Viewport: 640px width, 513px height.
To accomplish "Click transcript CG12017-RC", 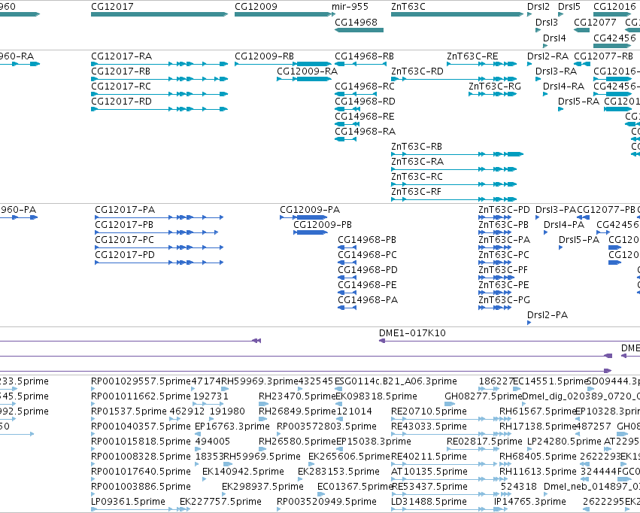I will pos(159,94).
